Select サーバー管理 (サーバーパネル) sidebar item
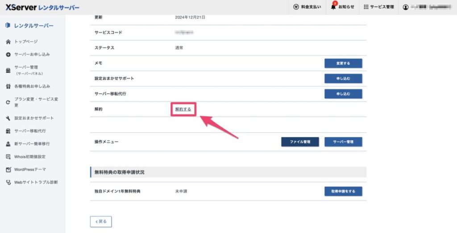 pos(29,70)
